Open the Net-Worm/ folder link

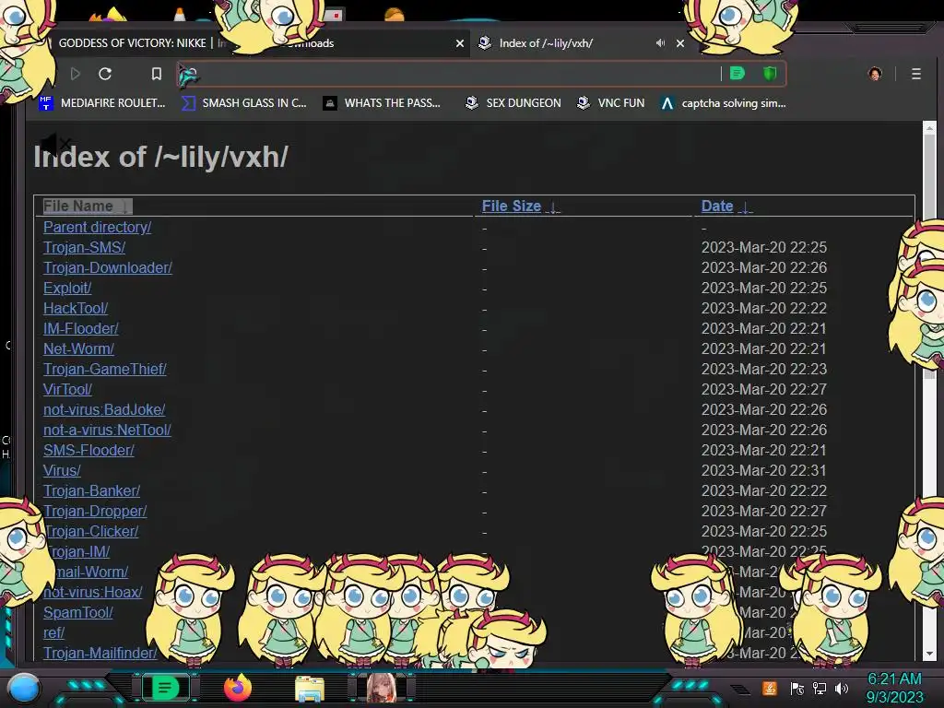78,348
